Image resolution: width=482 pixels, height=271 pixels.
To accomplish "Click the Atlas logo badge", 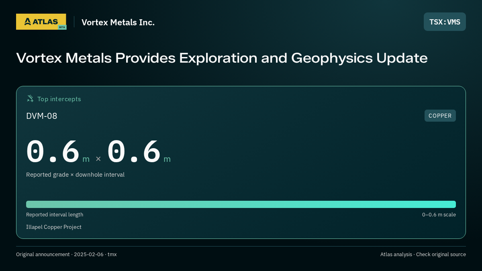I will (x=41, y=22).
